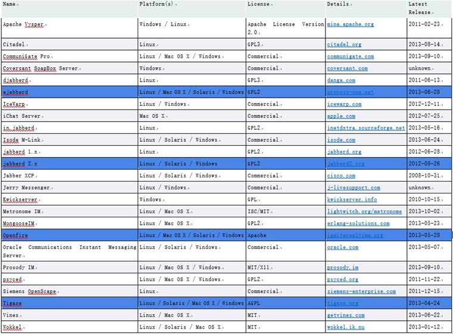Click the Apache License Version 2.0 cell
The width and height of the screenshot is (453, 334).
pos(286,28)
